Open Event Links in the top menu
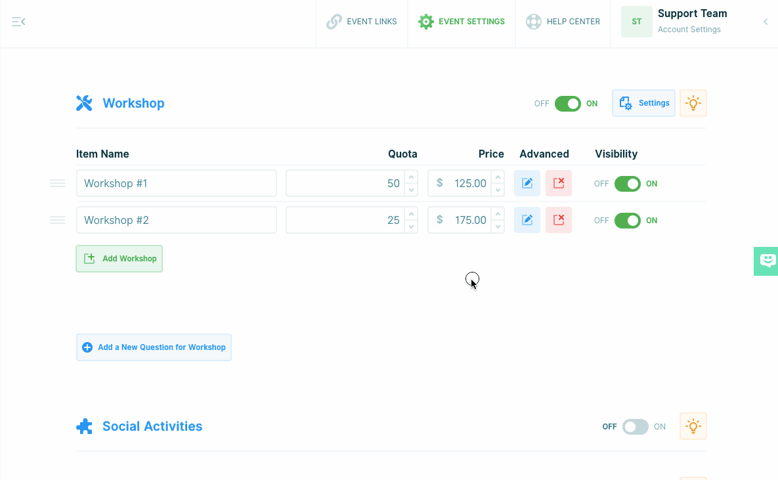 pyautogui.click(x=362, y=22)
